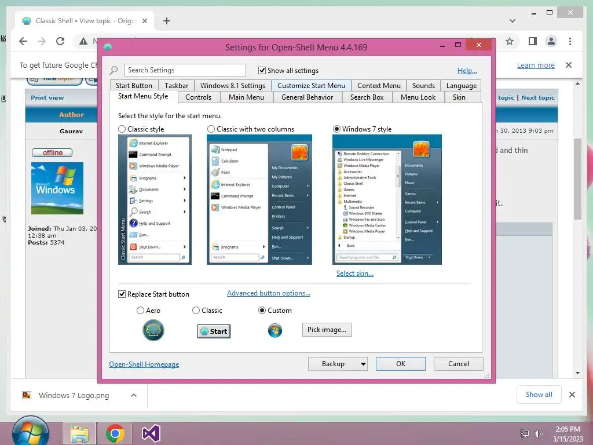The width and height of the screenshot is (593, 445).
Task: Open Chrome's three-dot menu
Action: click(x=570, y=41)
